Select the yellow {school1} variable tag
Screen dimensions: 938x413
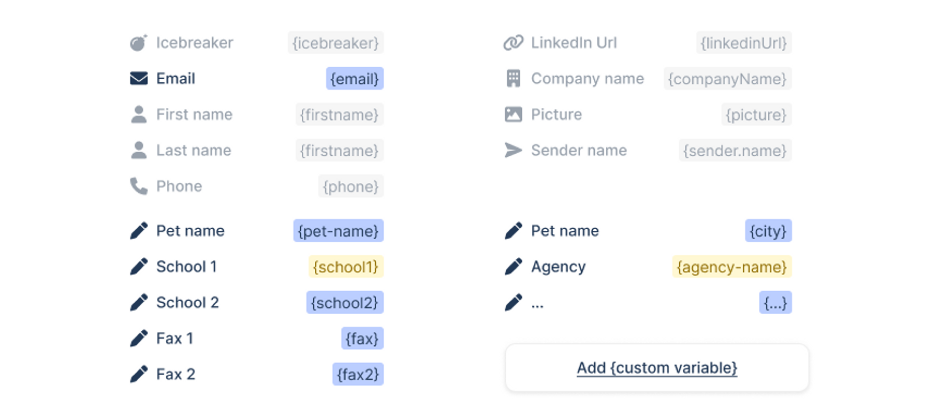point(346,267)
